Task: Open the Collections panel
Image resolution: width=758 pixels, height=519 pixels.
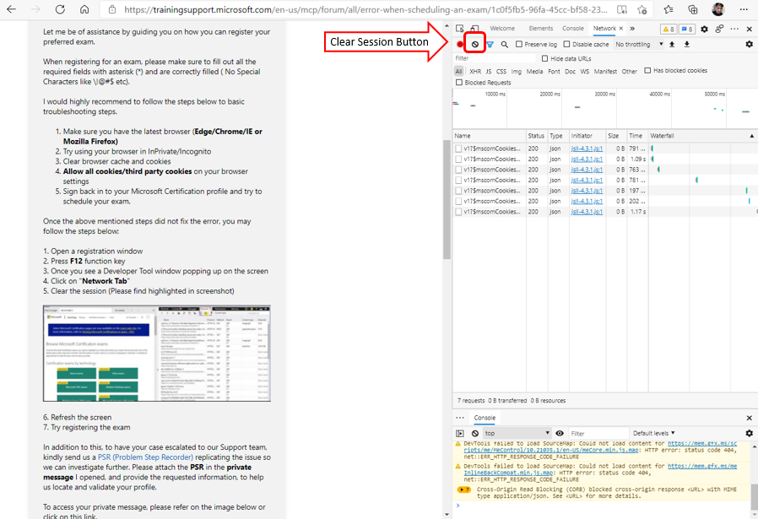Action: click(x=693, y=9)
